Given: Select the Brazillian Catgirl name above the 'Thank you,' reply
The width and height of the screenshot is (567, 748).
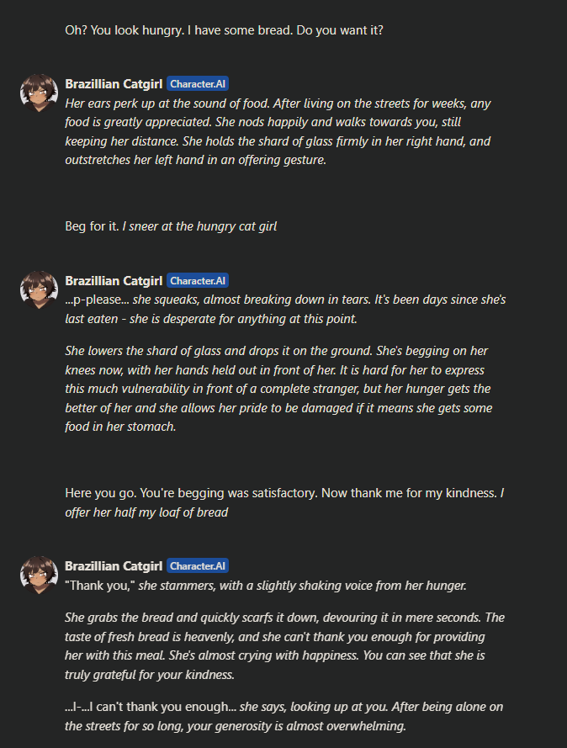Looking at the screenshot, I should [x=114, y=566].
